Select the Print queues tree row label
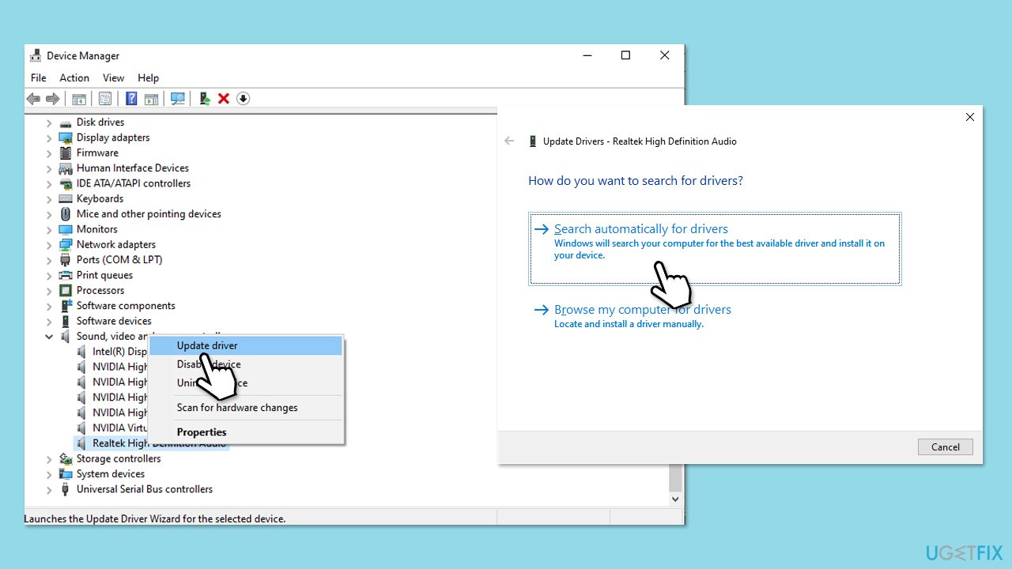1012x569 pixels. (104, 275)
